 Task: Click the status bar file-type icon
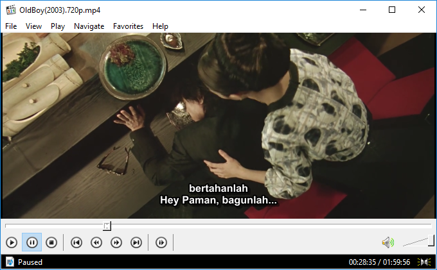[x=10, y=262]
